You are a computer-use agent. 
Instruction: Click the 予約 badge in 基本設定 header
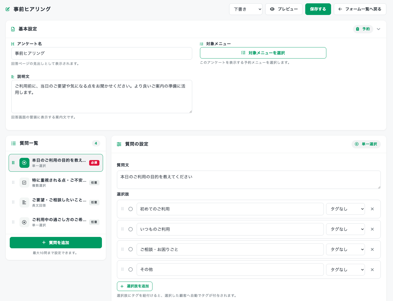(x=363, y=29)
